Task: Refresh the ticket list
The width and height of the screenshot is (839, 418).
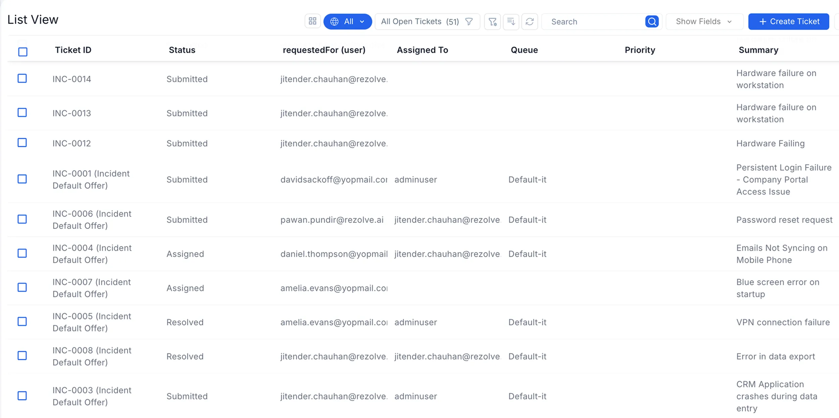Action: click(x=530, y=22)
